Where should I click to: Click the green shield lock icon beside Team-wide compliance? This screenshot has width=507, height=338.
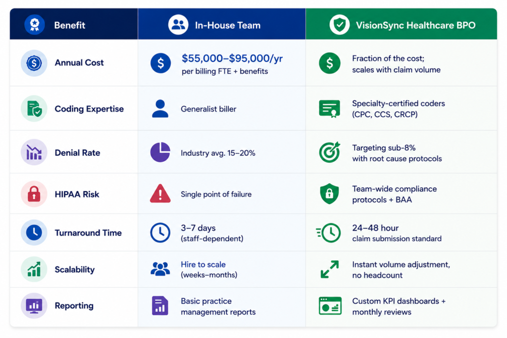pyautogui.click(x=329, y=193)
